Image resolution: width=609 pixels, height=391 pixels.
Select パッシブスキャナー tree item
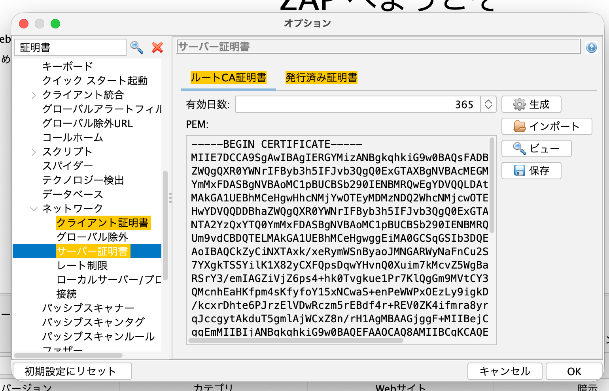pos(88,308)
